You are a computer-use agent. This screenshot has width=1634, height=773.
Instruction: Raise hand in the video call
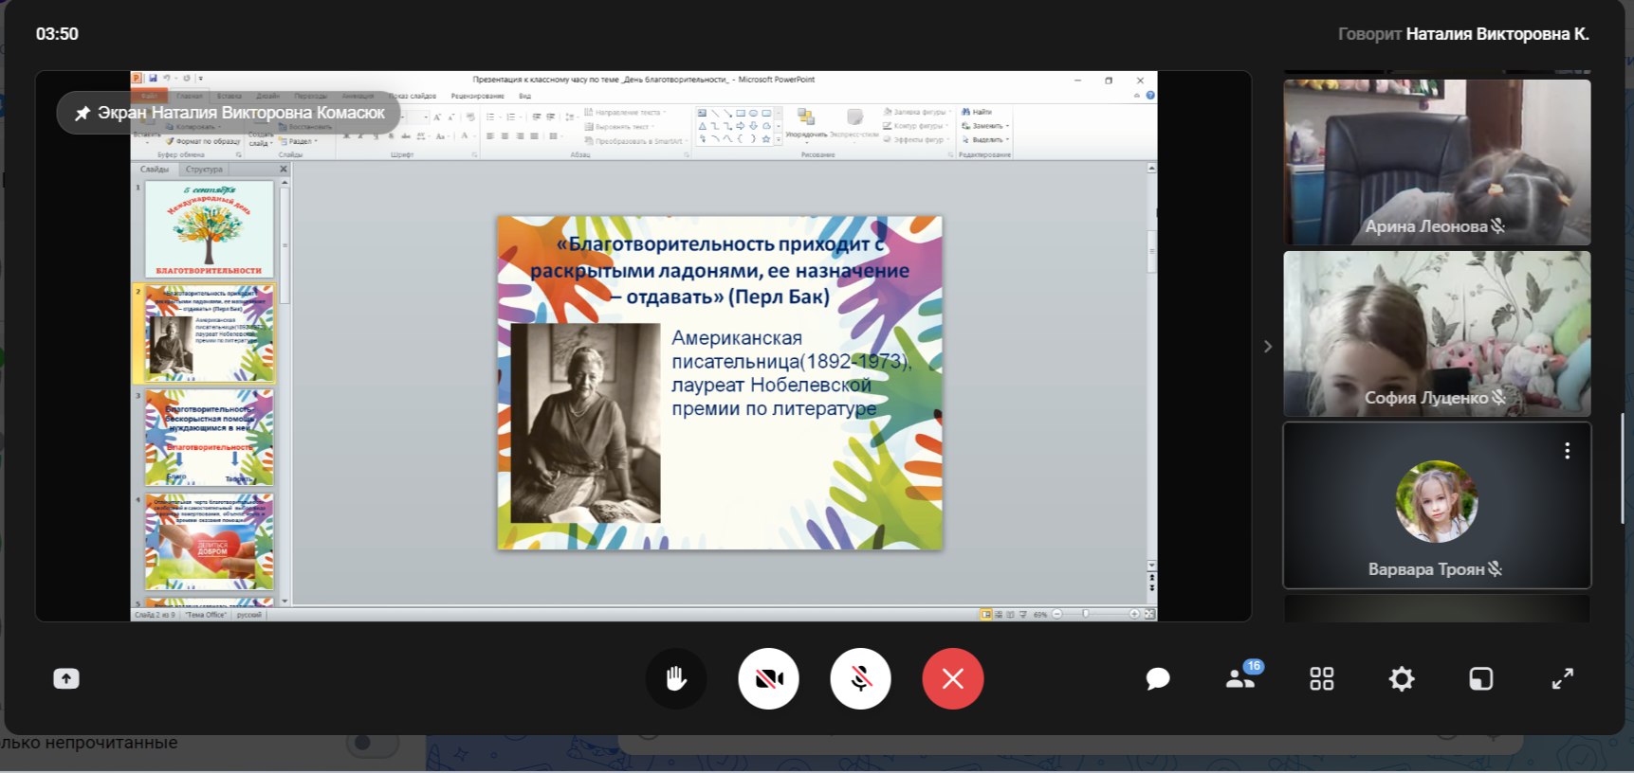675,678
